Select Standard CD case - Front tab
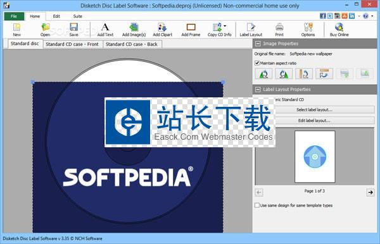 coord(72,44)
